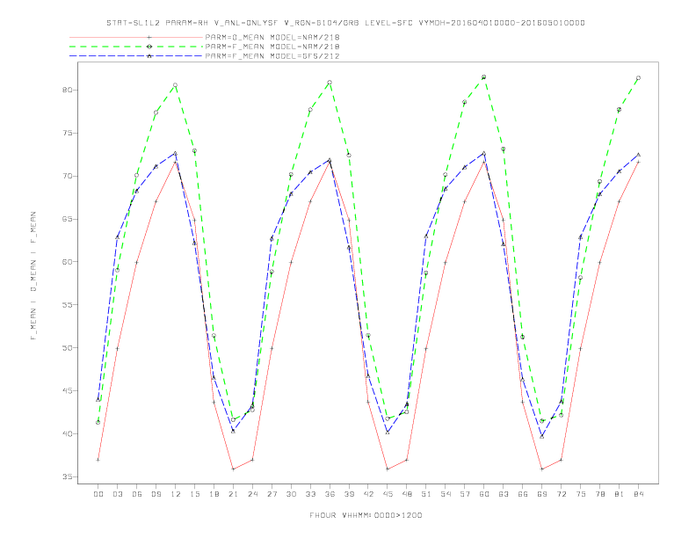Click y-axis tick label 45
The image size is (696, 538).
[67, 391]
